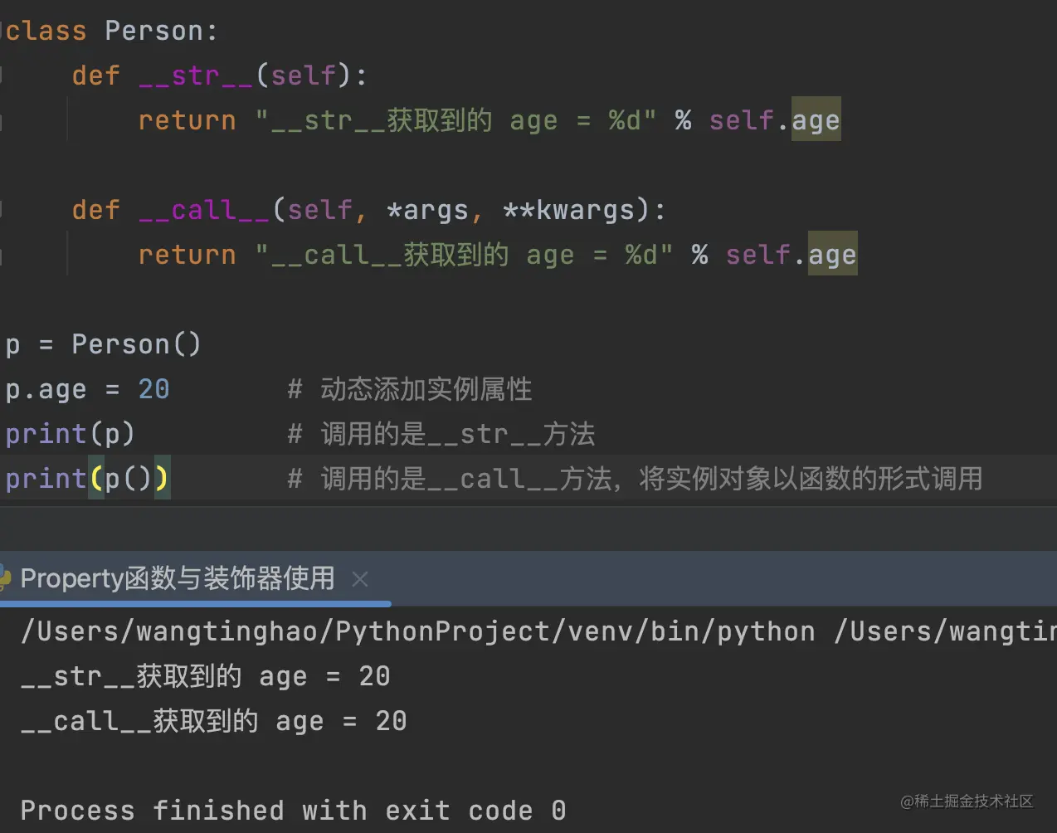Screen dimensions: 1057x833
Task: Collapse the __str__ method fold marker
Action: pyautogui.click(x=2, y=76)
